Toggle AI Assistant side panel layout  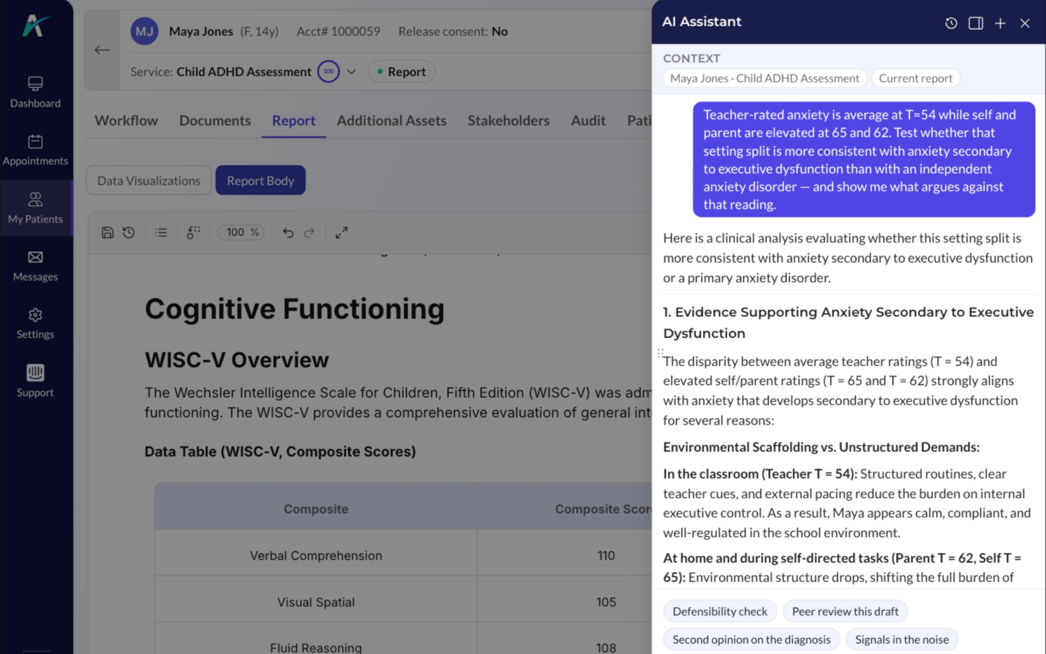click(976, 23)
